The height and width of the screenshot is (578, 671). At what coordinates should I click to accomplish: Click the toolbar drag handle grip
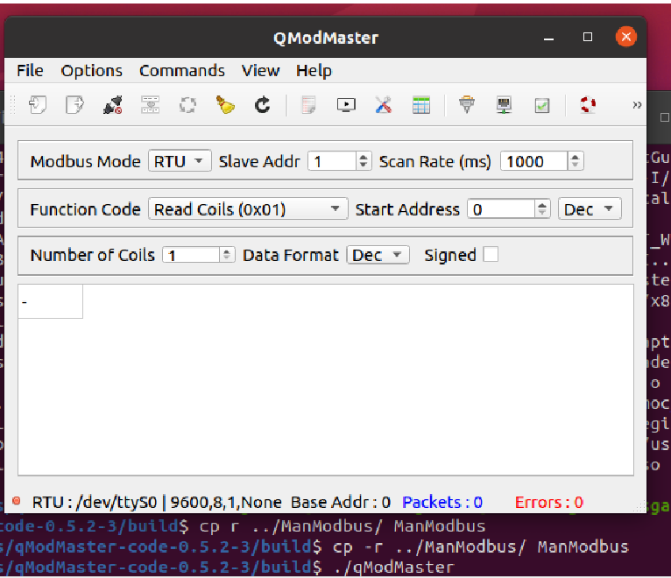(12, 105)
